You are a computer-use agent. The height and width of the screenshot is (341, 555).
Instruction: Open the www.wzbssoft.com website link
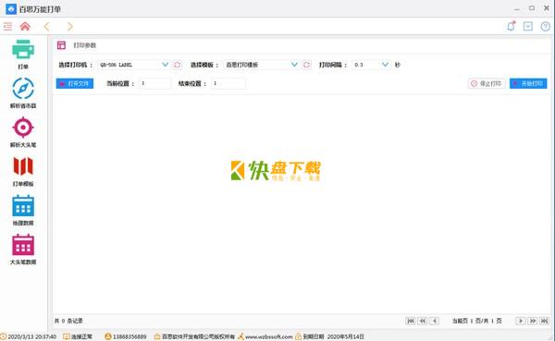click(x=268, y=336)
